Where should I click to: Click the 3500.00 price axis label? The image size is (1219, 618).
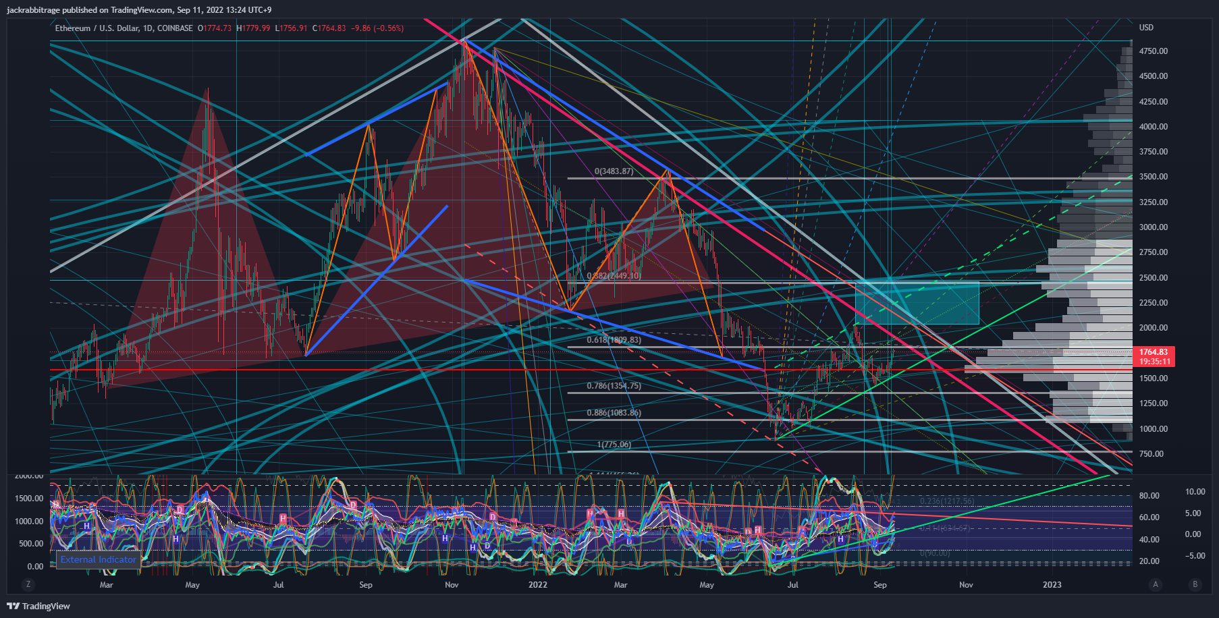click(1154, 177)
